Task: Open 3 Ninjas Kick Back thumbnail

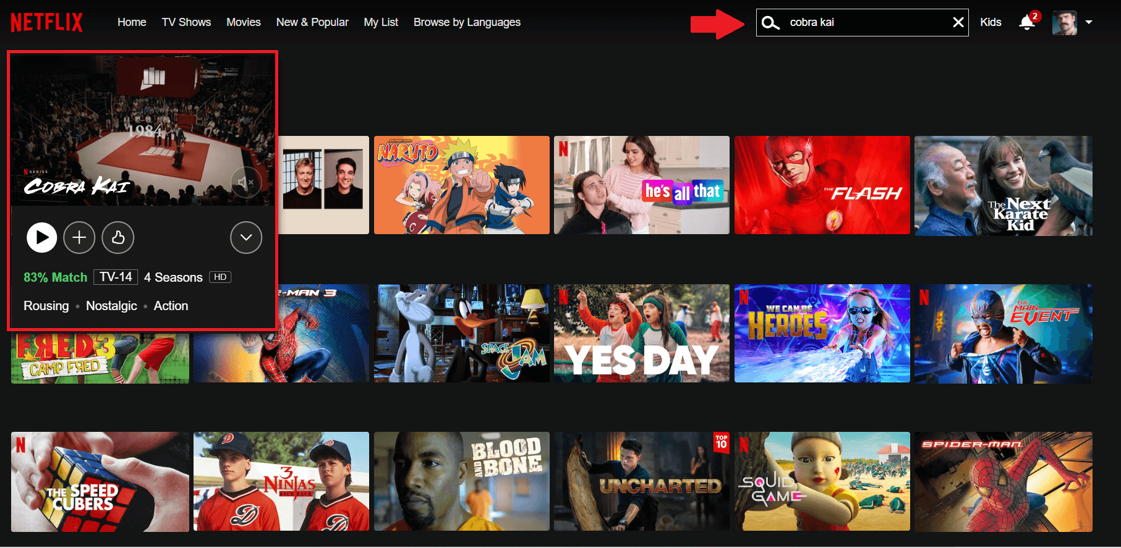Action: [281, 482]
